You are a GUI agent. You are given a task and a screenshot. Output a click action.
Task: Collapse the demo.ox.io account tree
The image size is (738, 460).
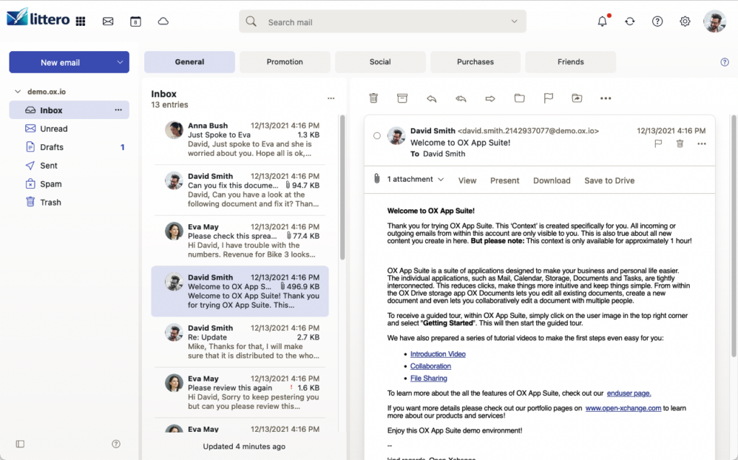17,92
